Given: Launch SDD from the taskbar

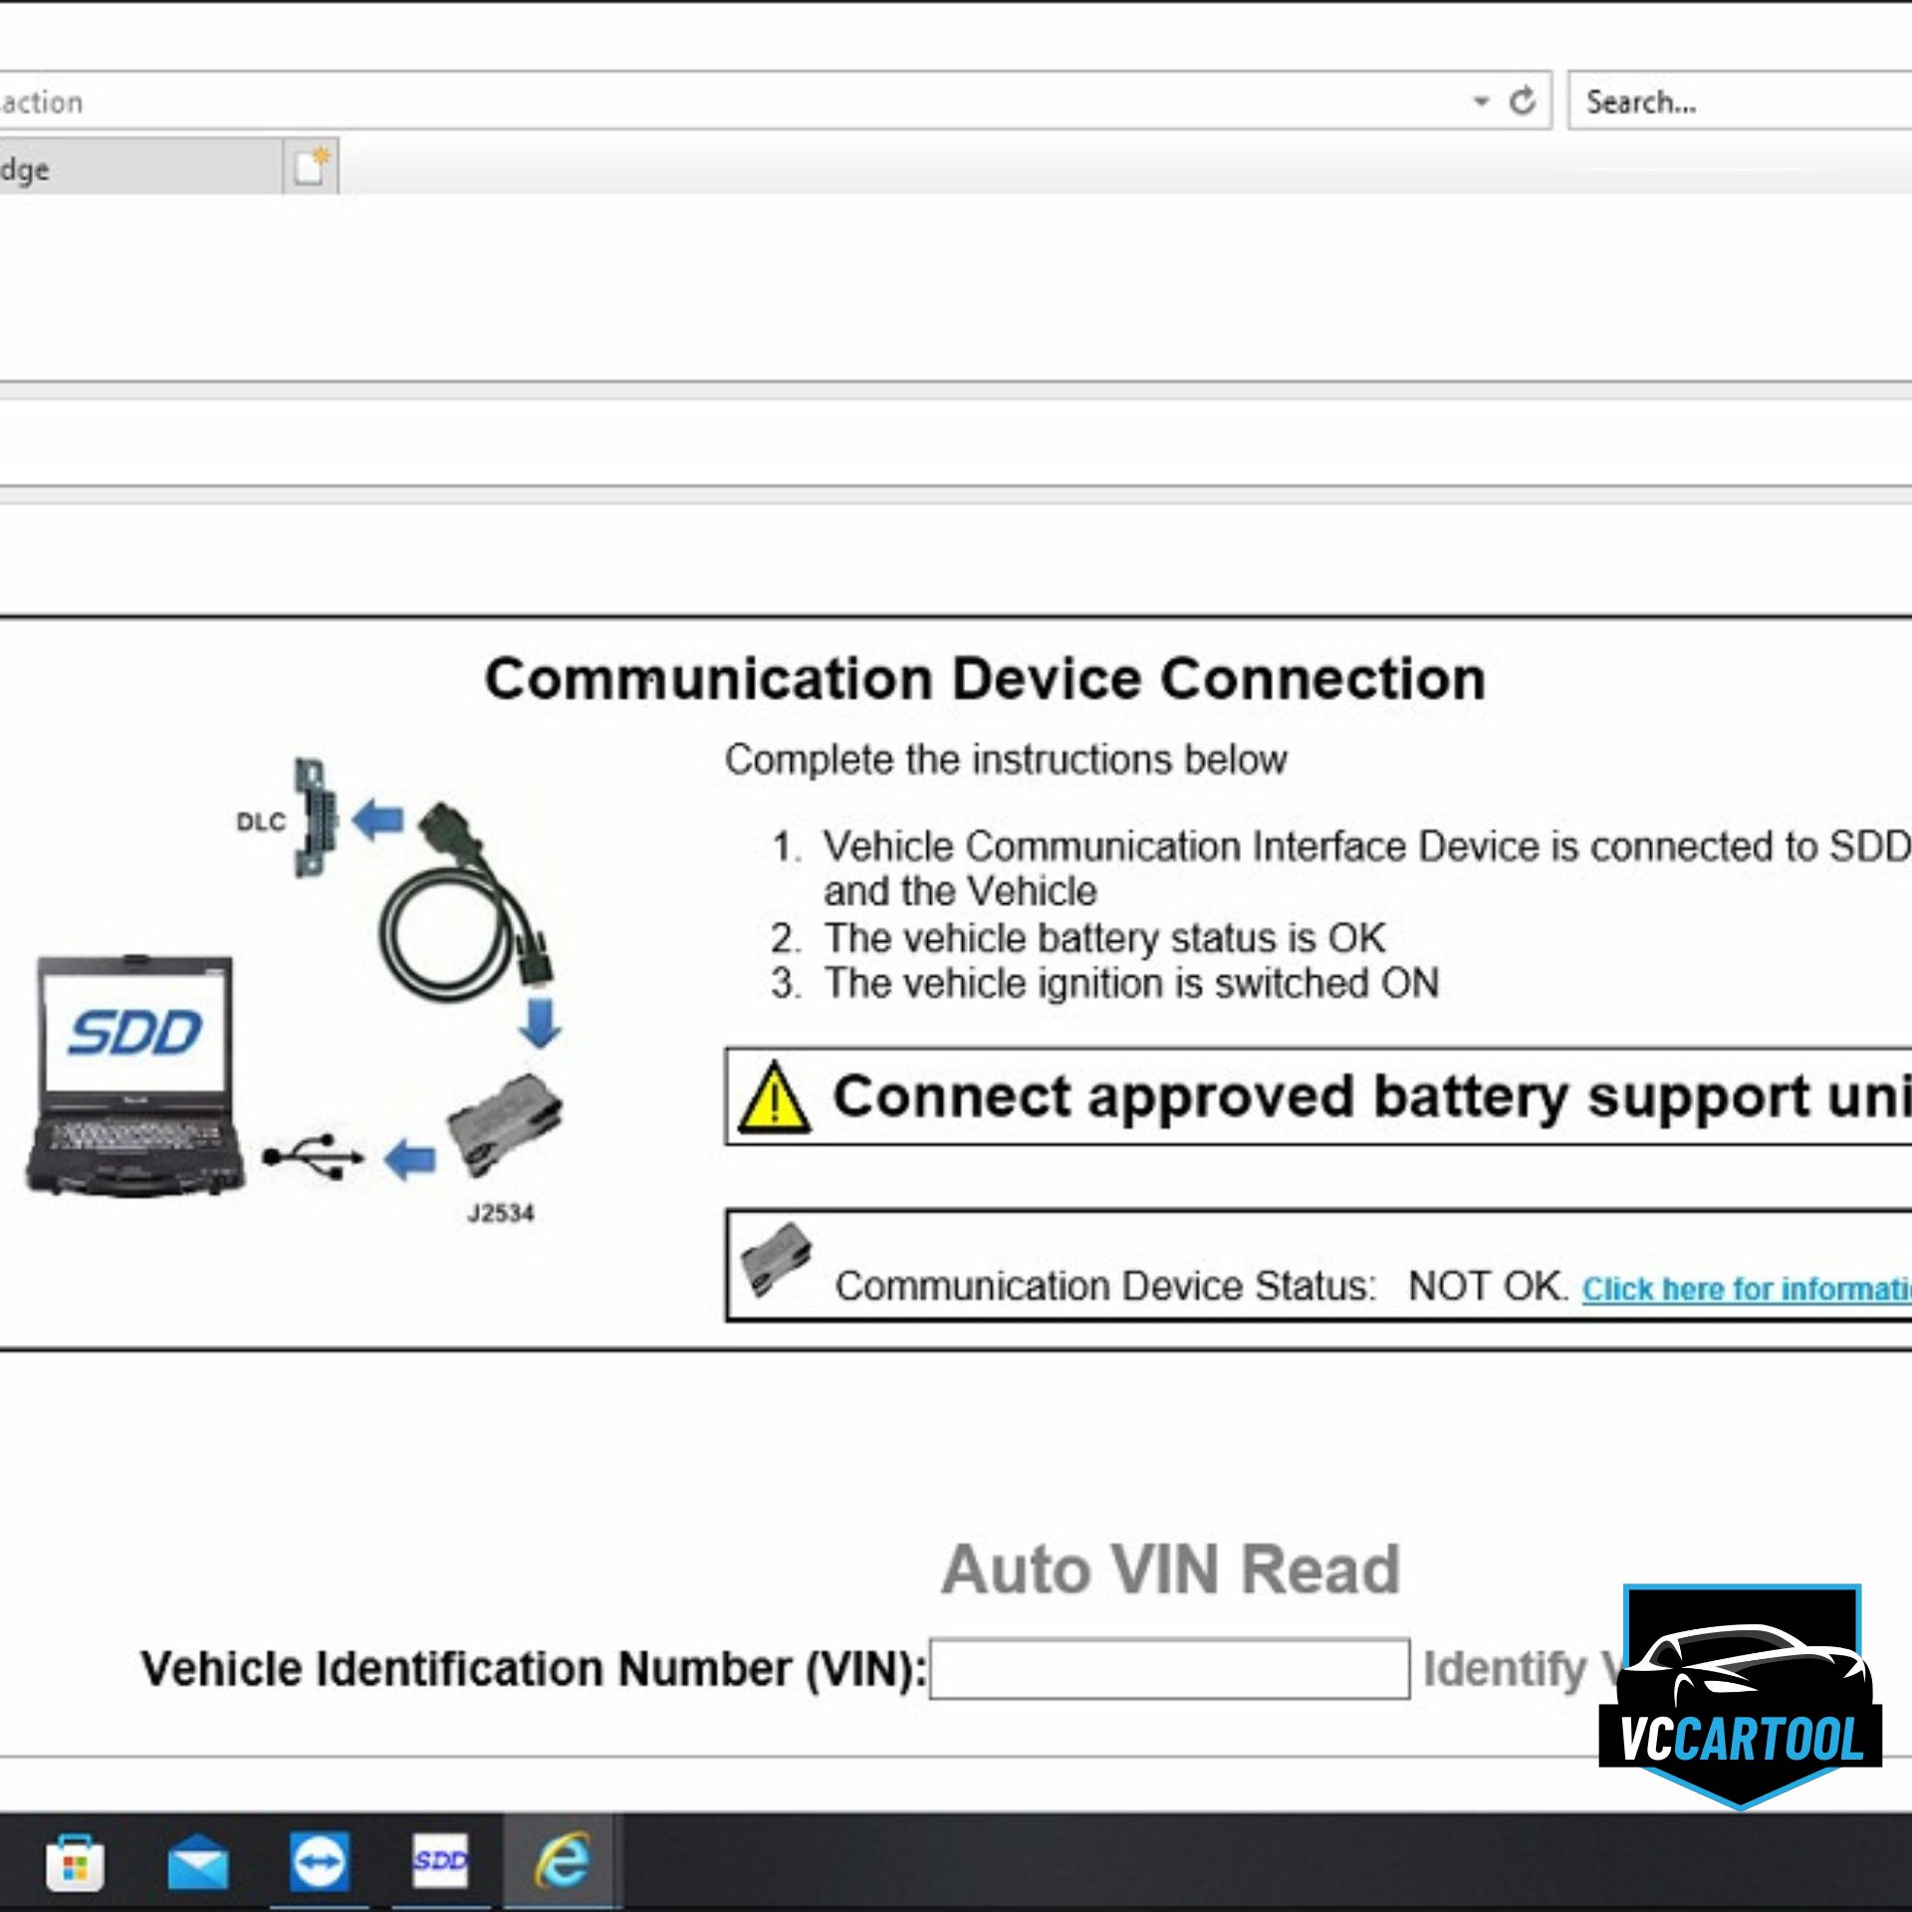Looking at the screenshot, I should (440, 1860).
